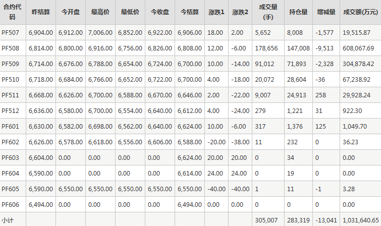Click PF508 open interest 147,008

(298, 48)
